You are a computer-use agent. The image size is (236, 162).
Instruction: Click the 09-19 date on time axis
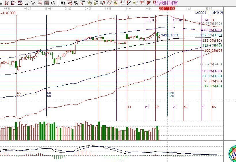pyautogui.click(x=108, y=9)
